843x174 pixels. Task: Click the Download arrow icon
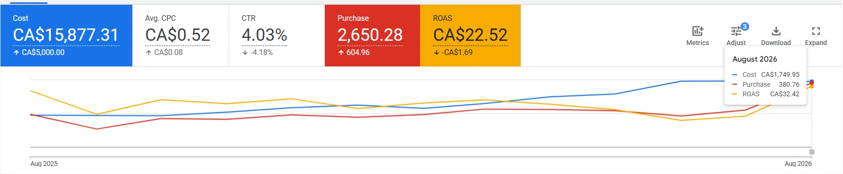776,31
